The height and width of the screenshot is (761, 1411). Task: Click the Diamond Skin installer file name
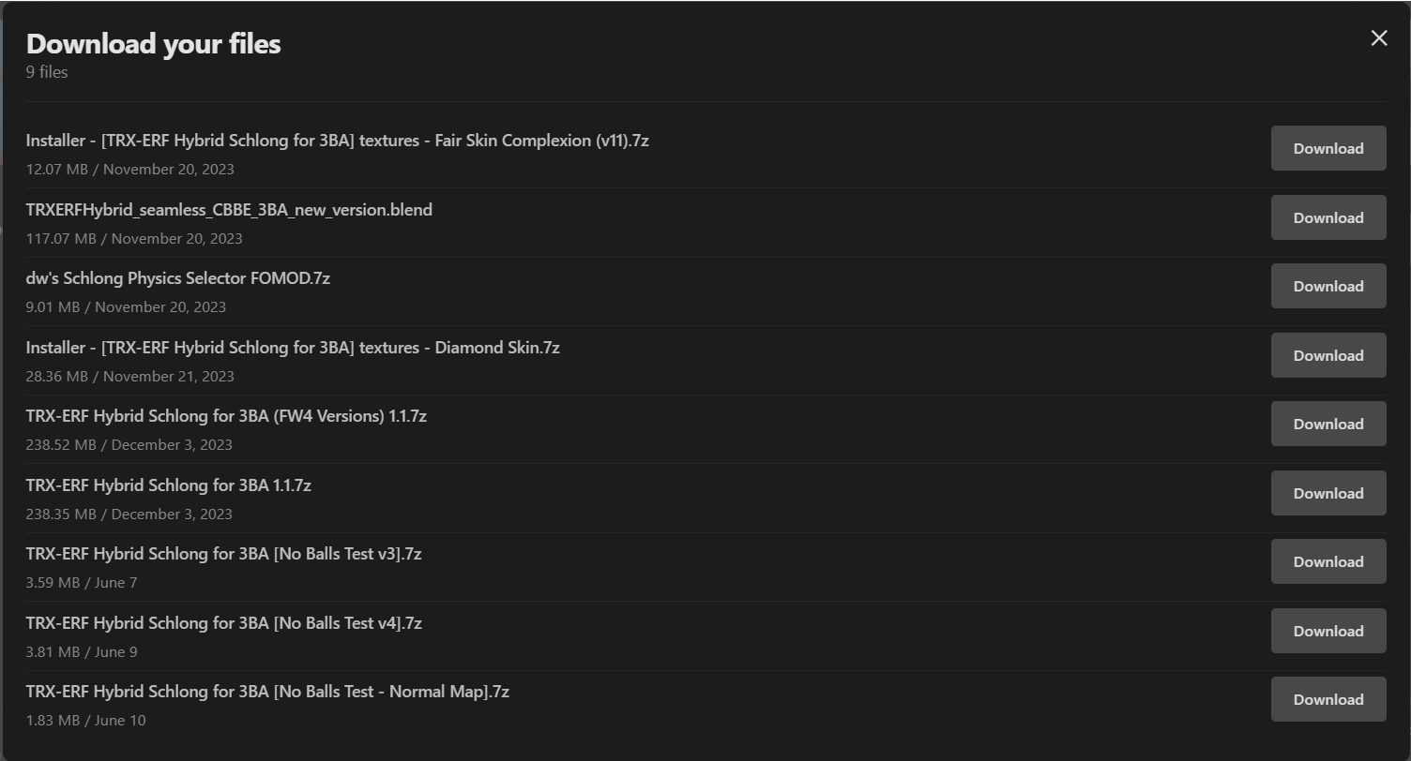pyautogui.click(x=293, y=348)
